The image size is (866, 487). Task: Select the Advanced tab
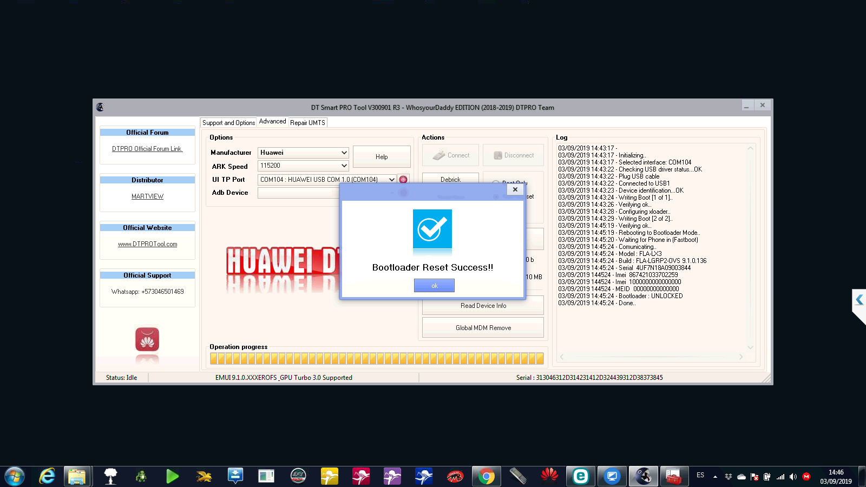[272, 122]
